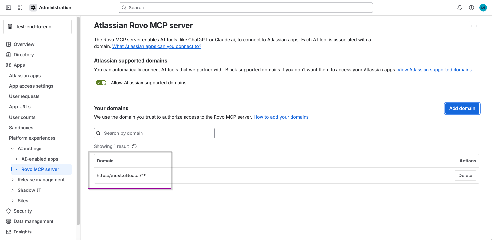Delete the next.elitea.ai domain
This screenshot has width=492, height=240.
pyautogui.click(x=465, y=176)
